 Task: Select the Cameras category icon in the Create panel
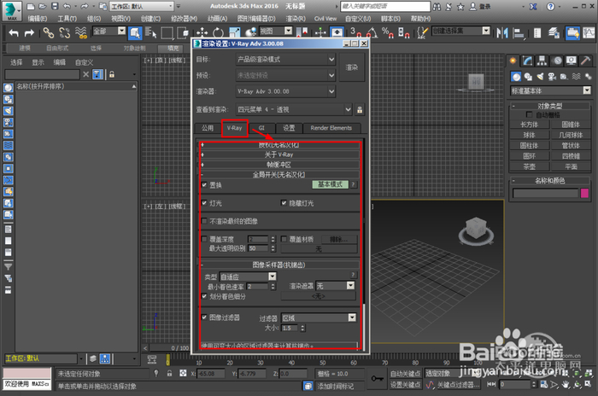coord(552,77)
